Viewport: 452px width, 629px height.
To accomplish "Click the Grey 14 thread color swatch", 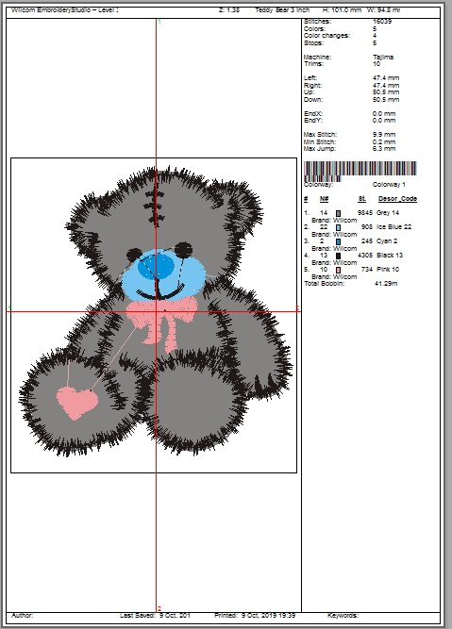I will [x=338, y=213].
